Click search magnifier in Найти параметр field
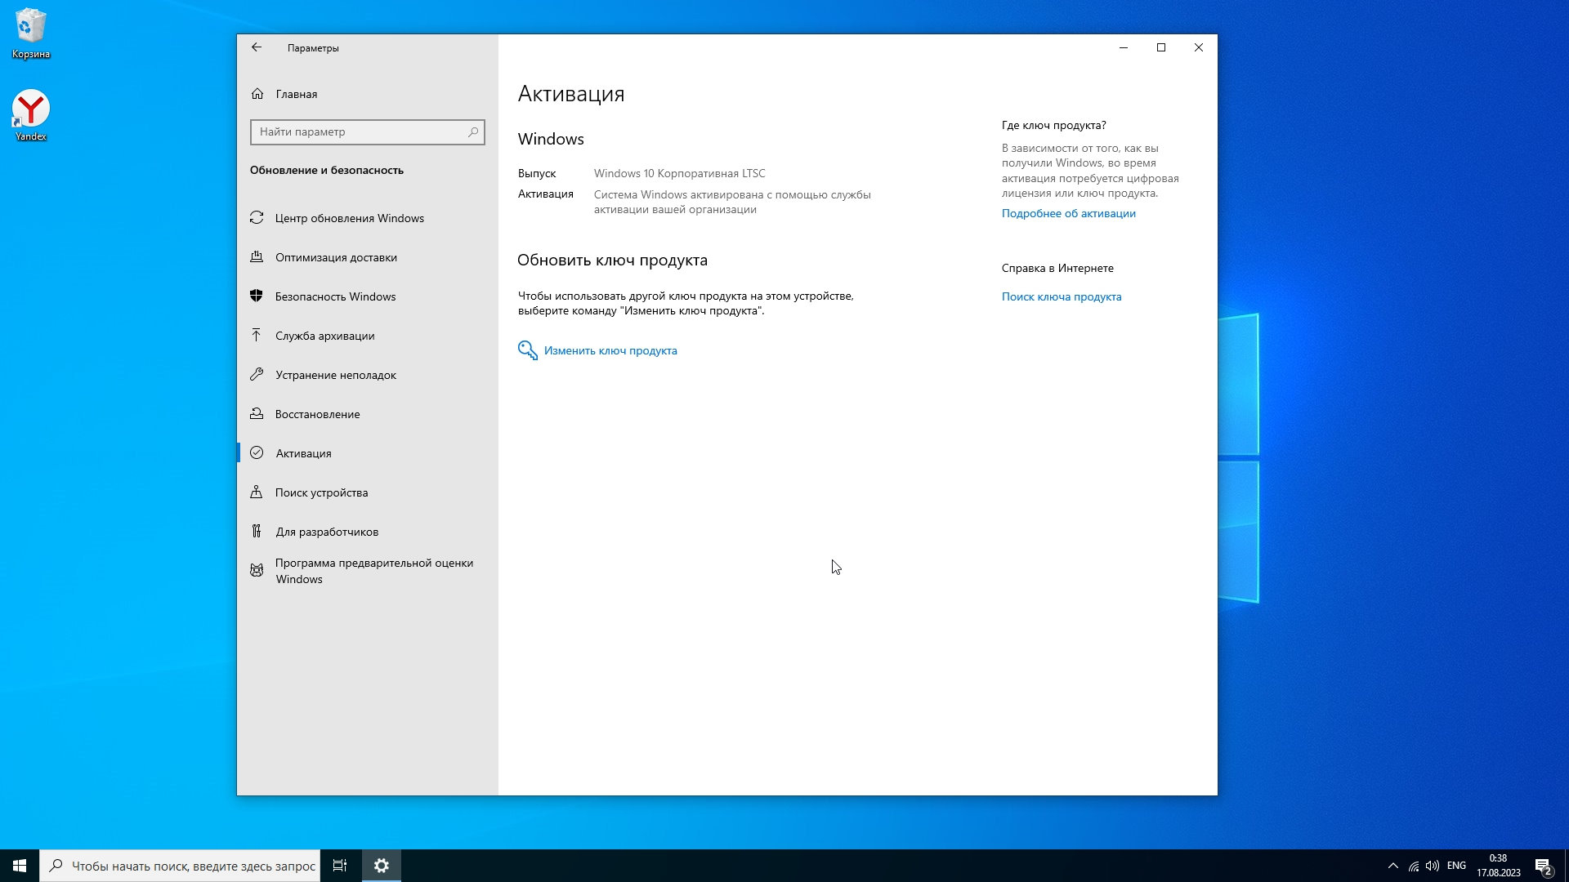 coord(473,131)
